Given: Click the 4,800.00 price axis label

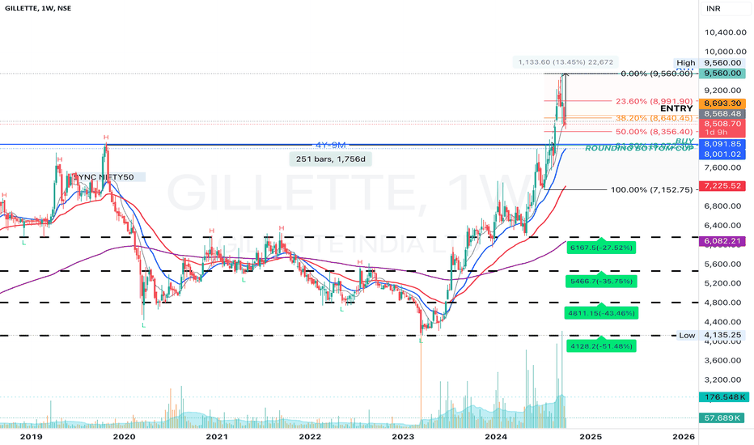Looking at the screenshot, I should [x=722, y=302].
